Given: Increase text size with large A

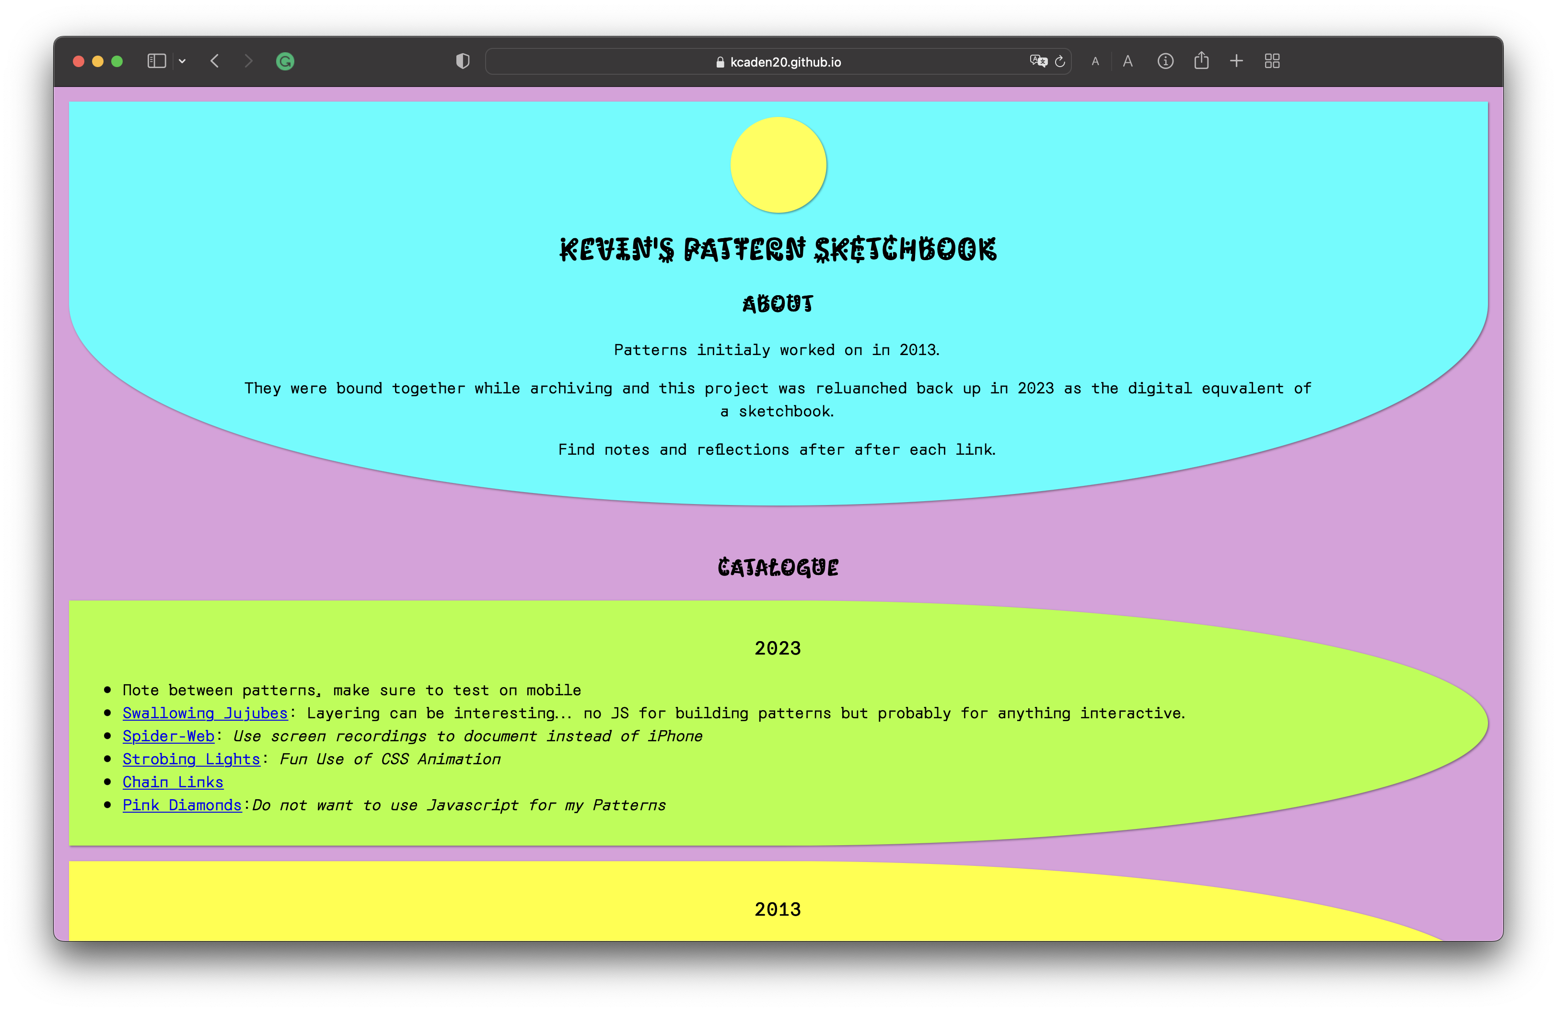Looking at the screenshot, I should tap(1128, 61).
